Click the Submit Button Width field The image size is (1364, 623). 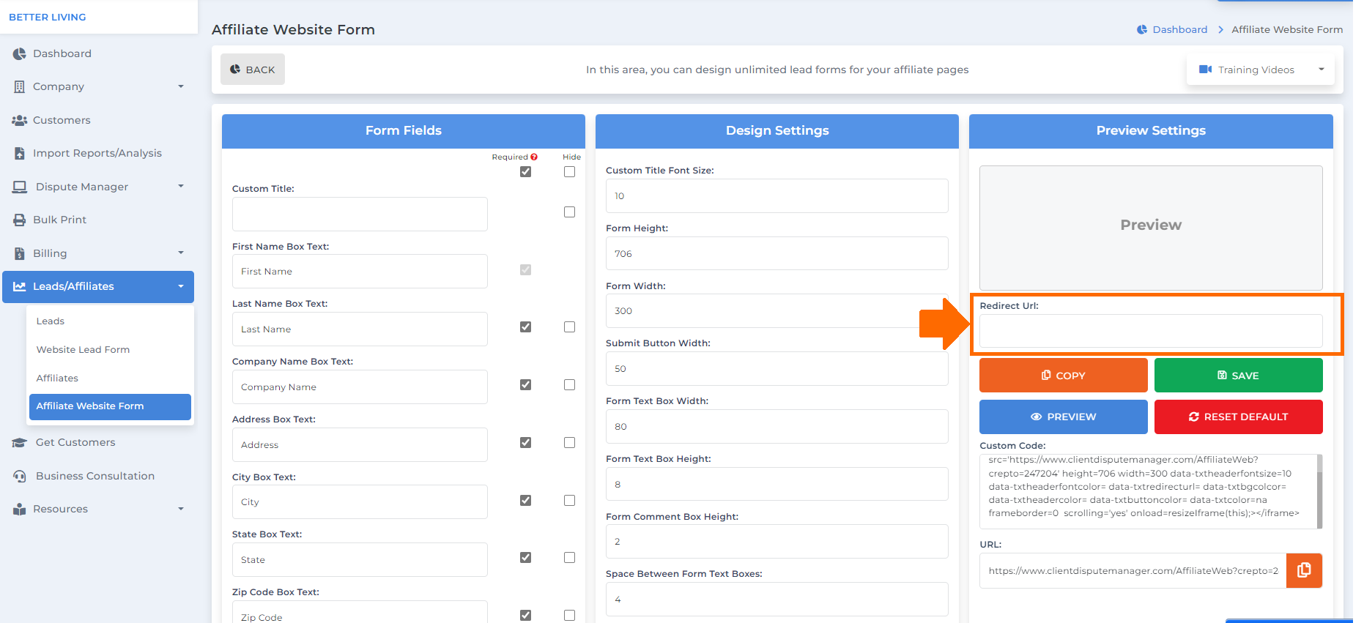776,368
